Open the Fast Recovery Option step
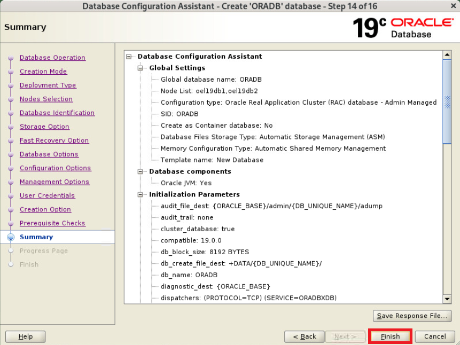Image resolution: width=460 pixels, height=345 pixels. pyautogui.click(x=54, y=140)
